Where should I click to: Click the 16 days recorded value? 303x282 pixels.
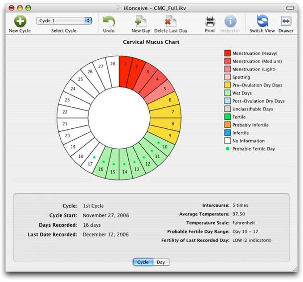click(92, 225)
